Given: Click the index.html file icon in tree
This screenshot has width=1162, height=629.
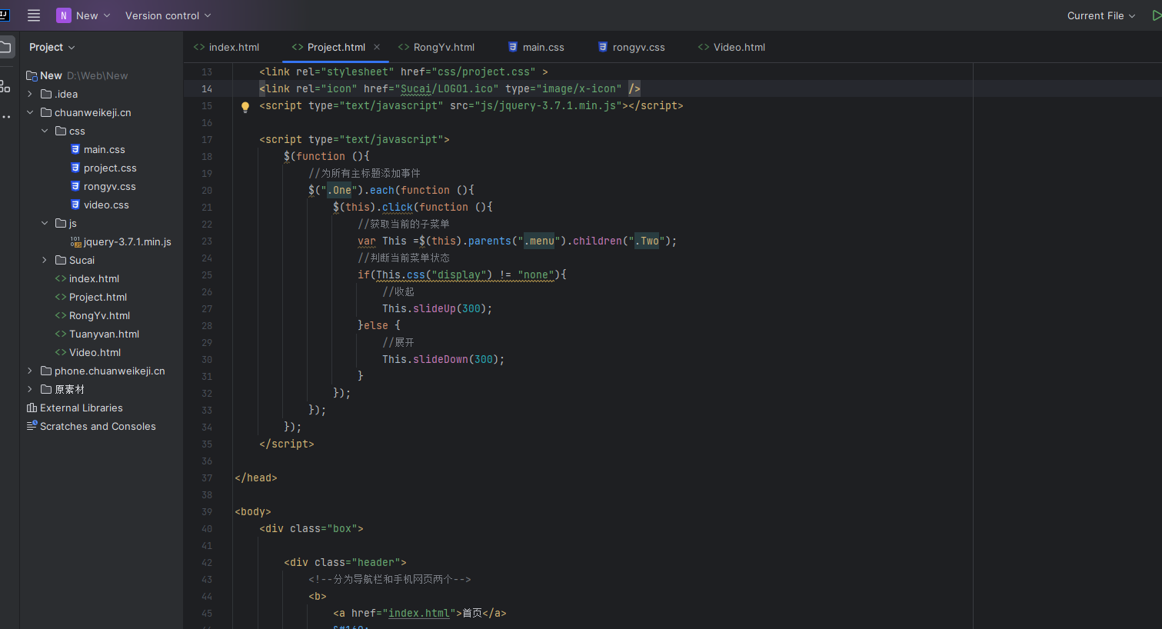Looking at the screenshot, I should [x=60, y=278].
